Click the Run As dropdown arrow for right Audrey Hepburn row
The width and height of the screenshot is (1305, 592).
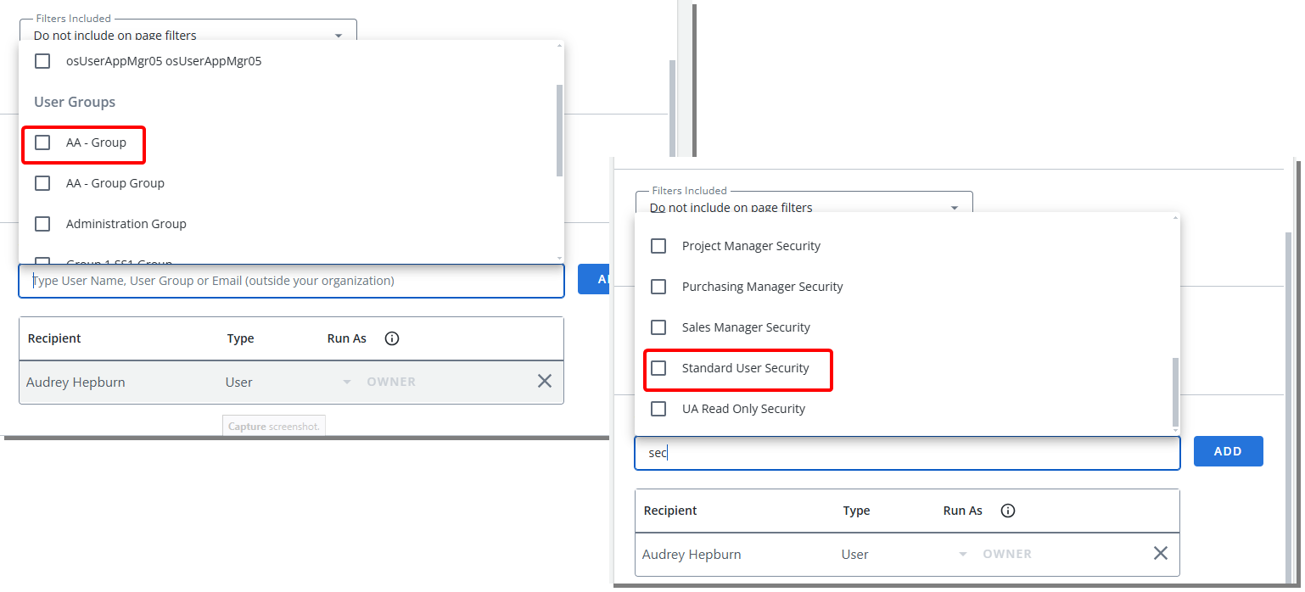[962, 553]
